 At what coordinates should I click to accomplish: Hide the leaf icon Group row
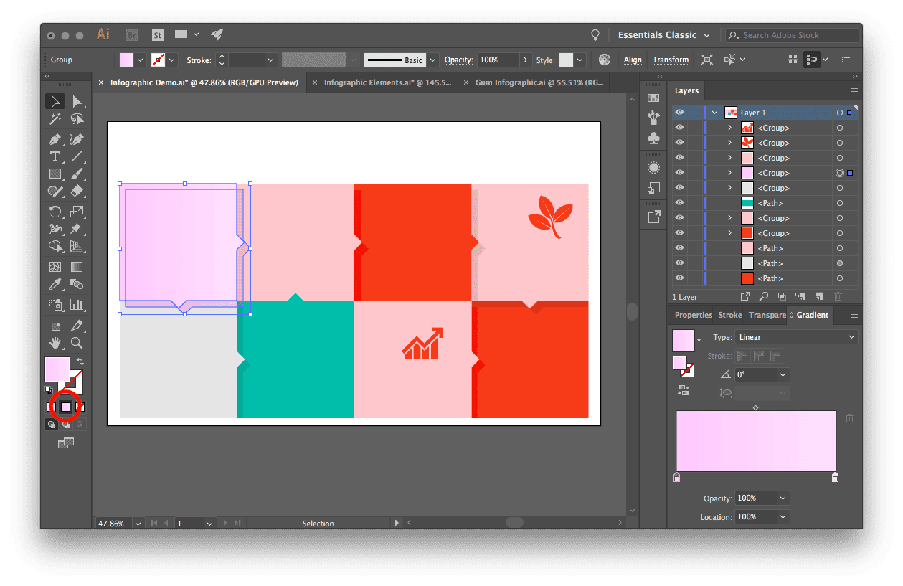point(679,143)
